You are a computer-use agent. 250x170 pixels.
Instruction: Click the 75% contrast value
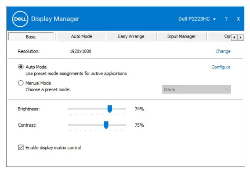point(139,125)
